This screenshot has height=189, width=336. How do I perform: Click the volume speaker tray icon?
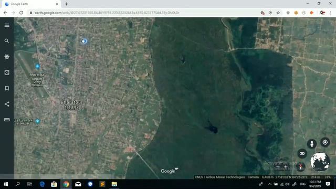287,184
